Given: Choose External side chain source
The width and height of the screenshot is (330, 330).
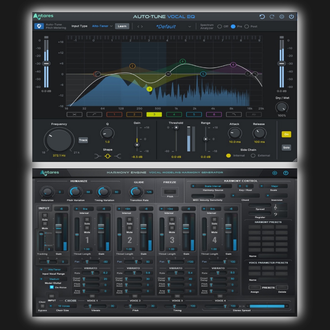Looking at the screenshot, I should (253, 156).
